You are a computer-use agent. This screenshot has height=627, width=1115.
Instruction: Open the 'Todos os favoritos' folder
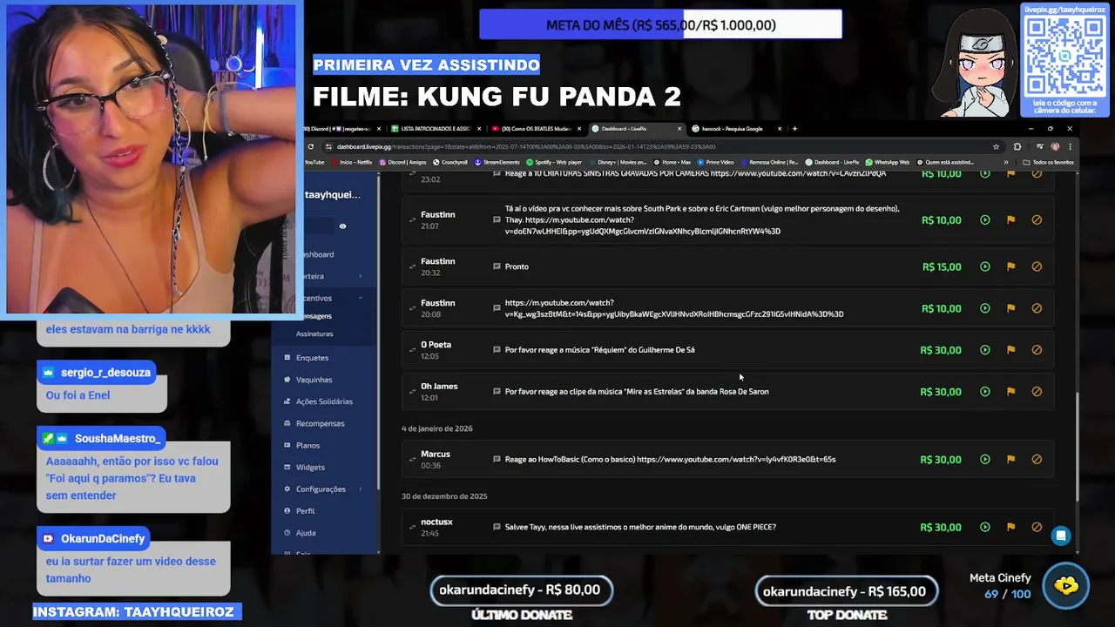tap(1048, 162)
